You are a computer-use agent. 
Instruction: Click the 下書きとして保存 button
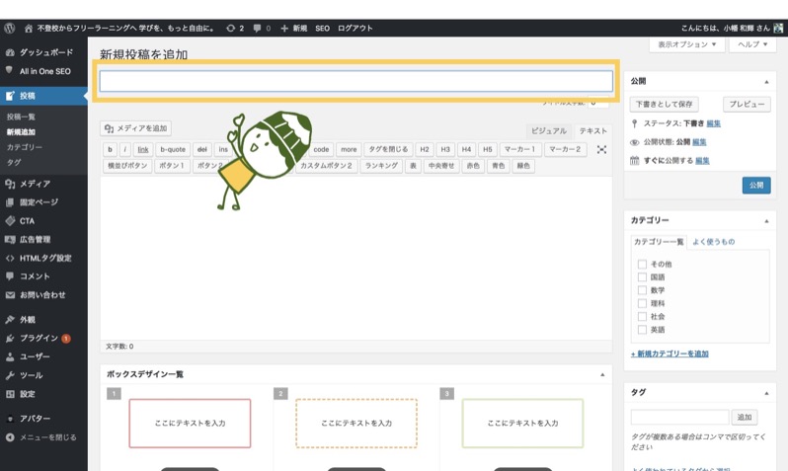point(664,104)
